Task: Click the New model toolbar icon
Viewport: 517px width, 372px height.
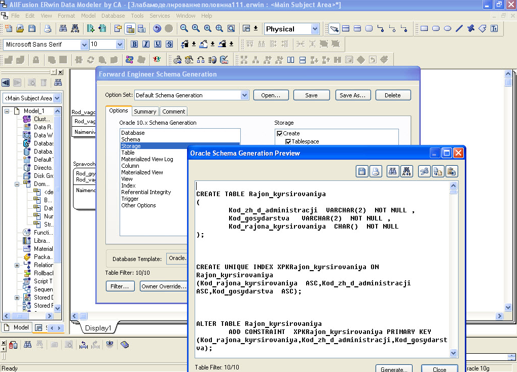Action: 9,29
